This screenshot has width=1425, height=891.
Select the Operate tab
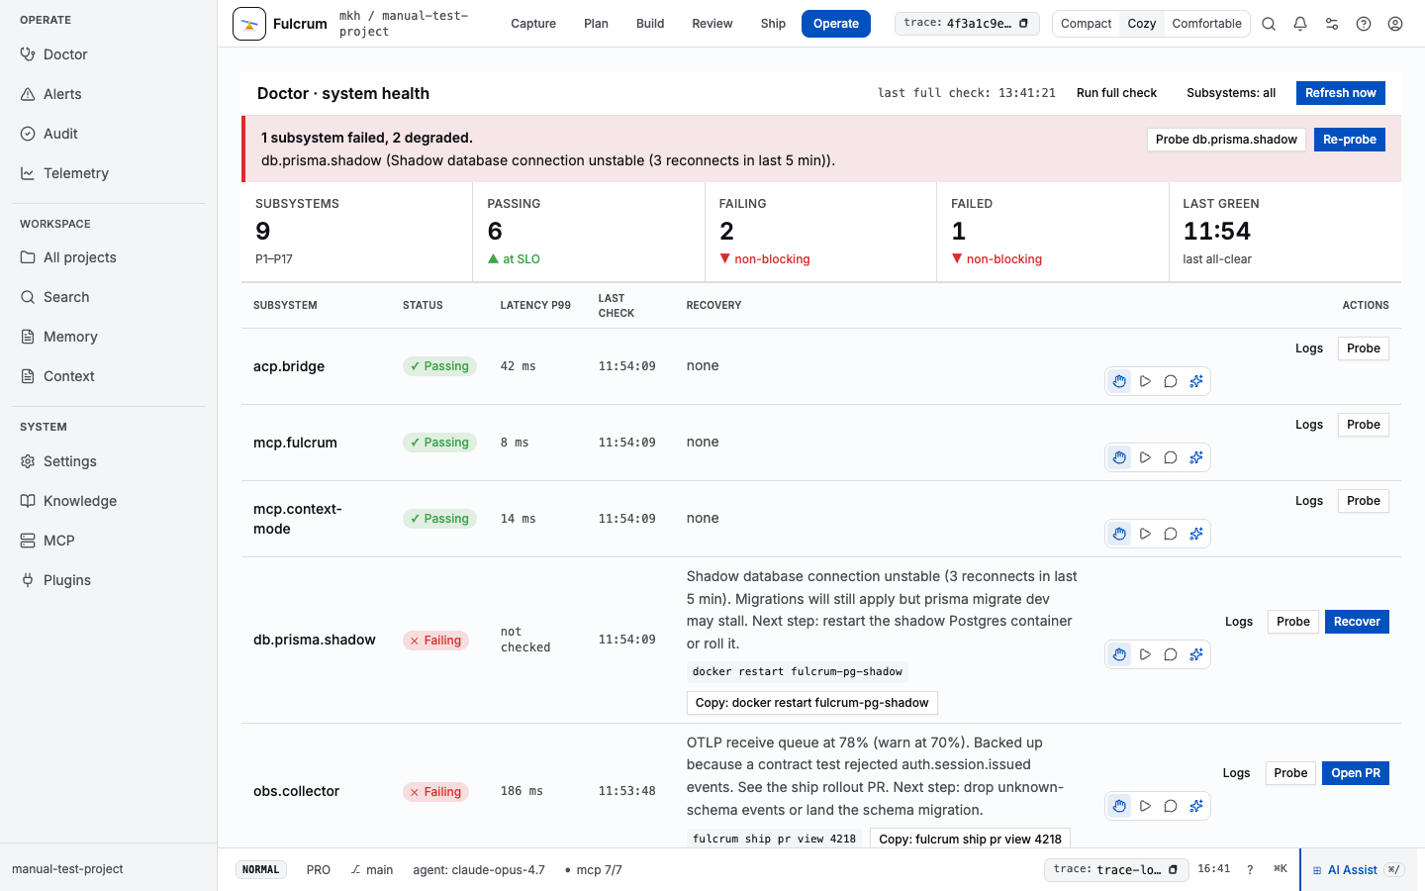(836, 24)
